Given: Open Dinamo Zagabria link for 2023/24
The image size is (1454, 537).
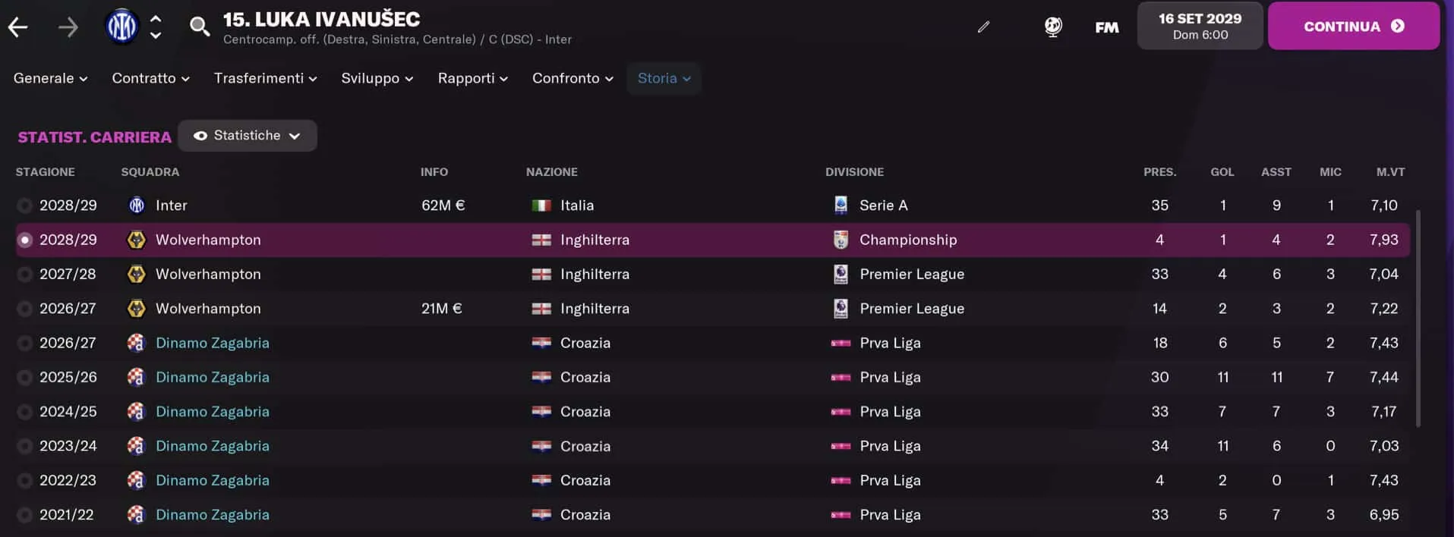Looking at the screenshot, I should pyautogui.click(x=213, y=446).
